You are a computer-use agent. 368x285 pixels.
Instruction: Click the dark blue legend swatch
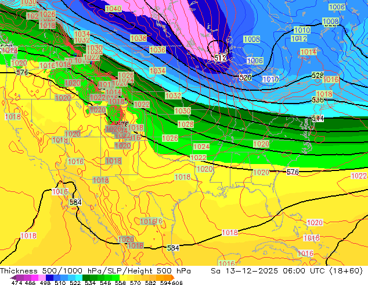pyautogui.click(x=49, y=277)
